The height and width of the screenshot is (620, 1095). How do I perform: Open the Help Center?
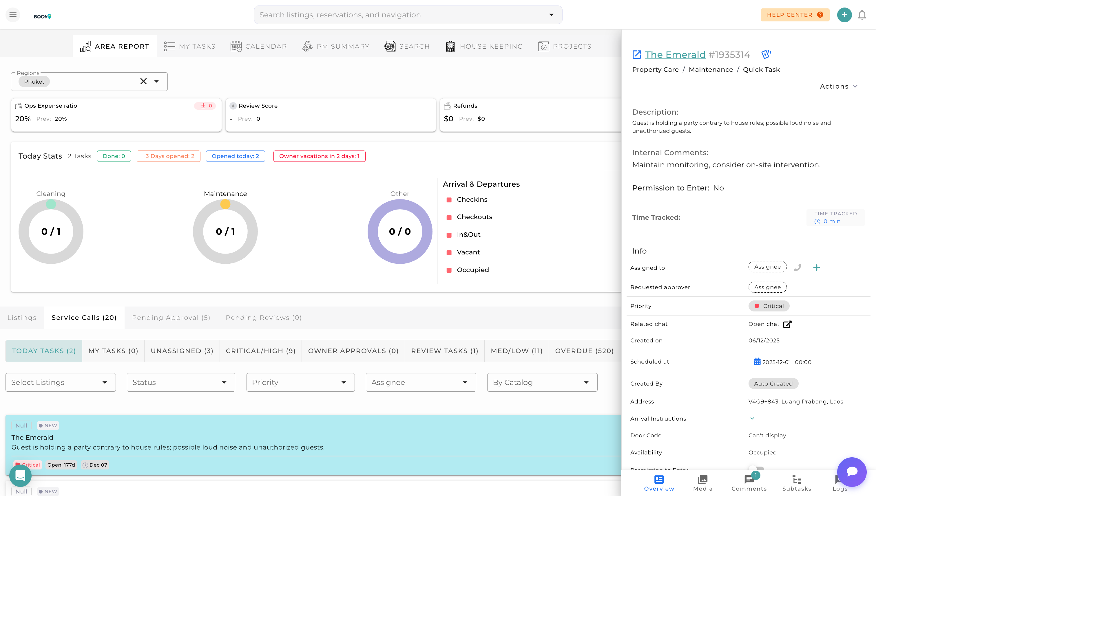click(x=794, y=14)
